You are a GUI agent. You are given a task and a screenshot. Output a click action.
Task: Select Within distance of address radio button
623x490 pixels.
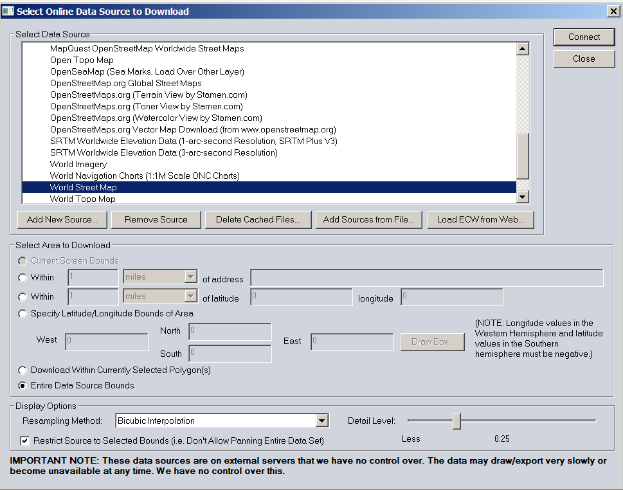pyautogui.click(x=23, y=278)
